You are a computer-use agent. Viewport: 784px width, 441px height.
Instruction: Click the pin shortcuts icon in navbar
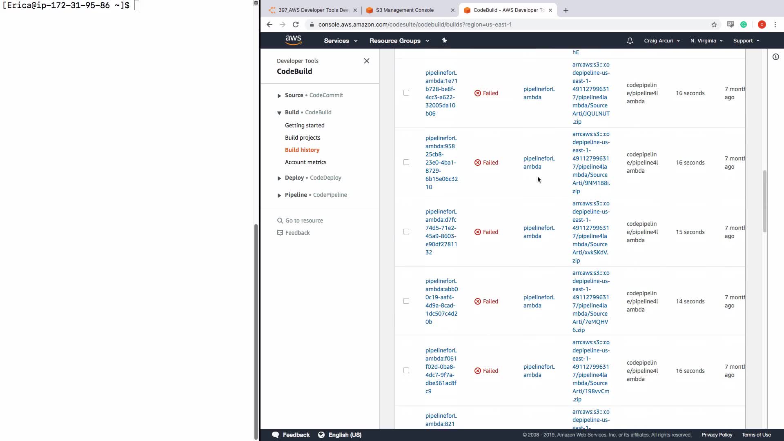(x=445, y=40)
